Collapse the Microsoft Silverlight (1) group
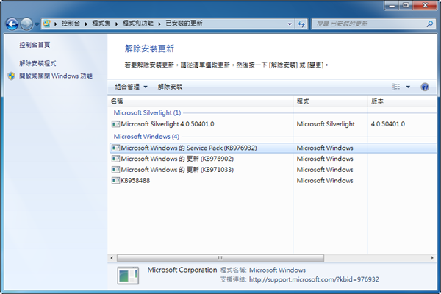 pyautogui.click(x=147, y=112)
